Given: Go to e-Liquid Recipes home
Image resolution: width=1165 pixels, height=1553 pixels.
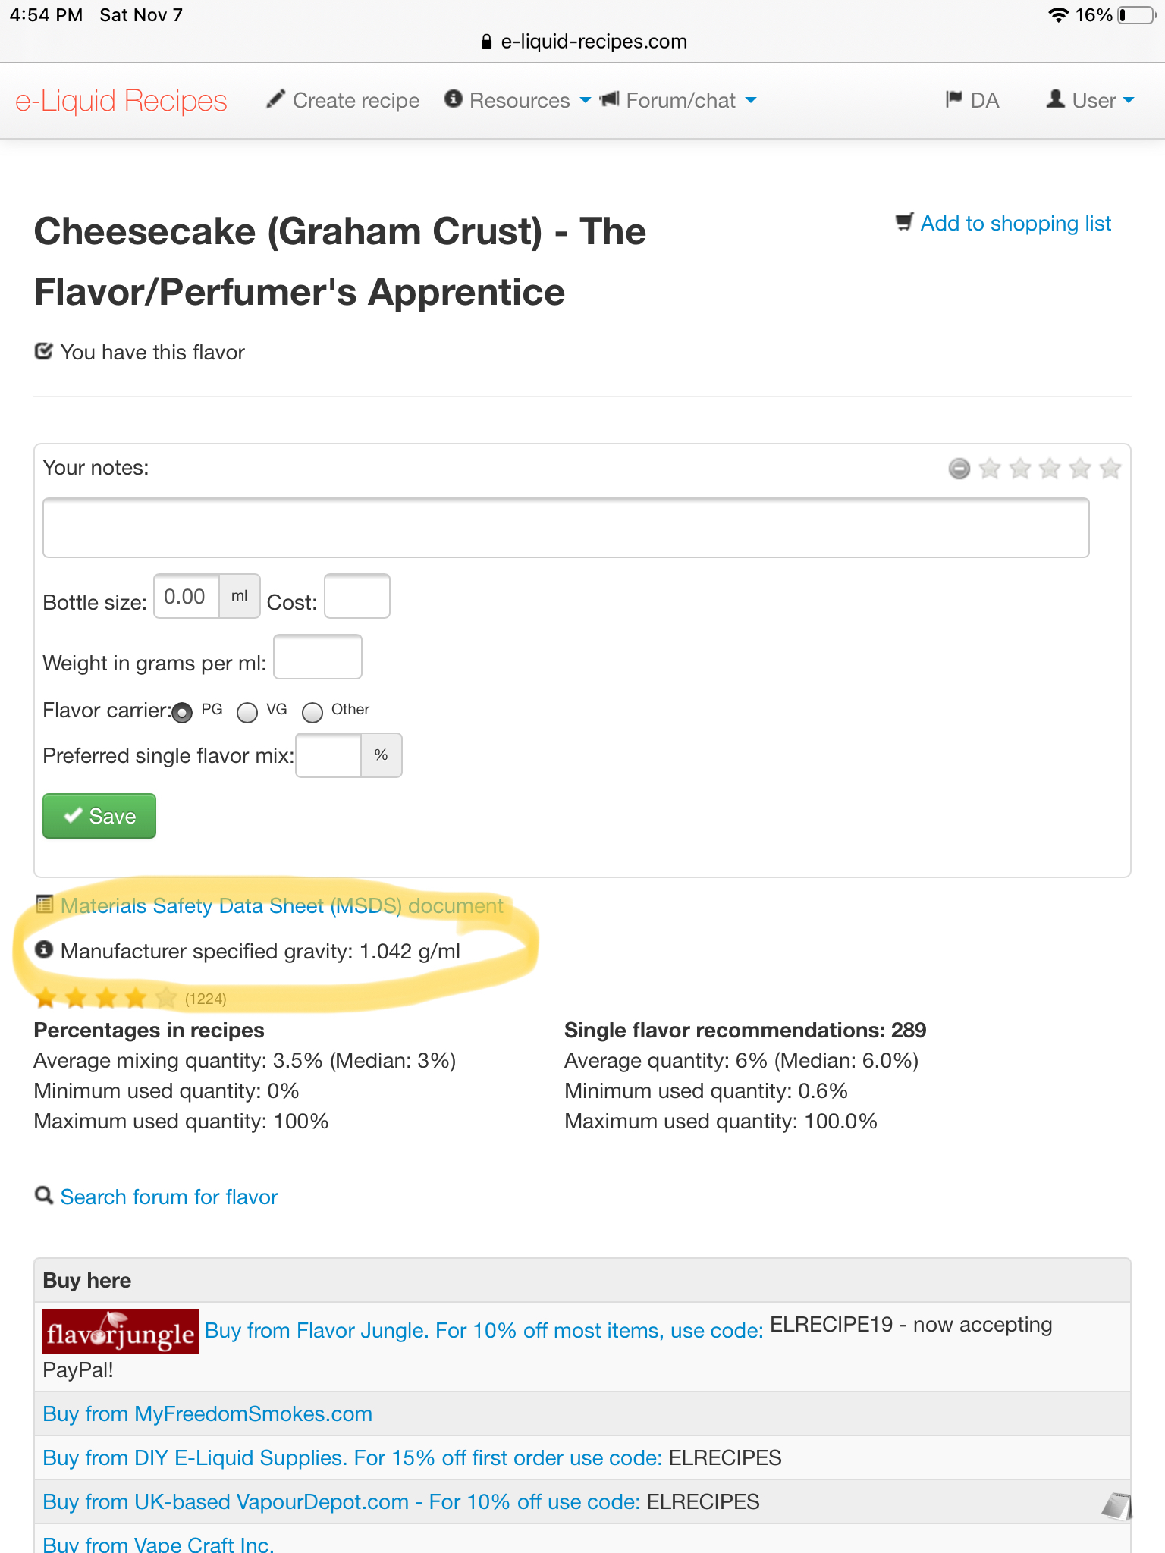Looking at the screenshot, I should [121, 100].
